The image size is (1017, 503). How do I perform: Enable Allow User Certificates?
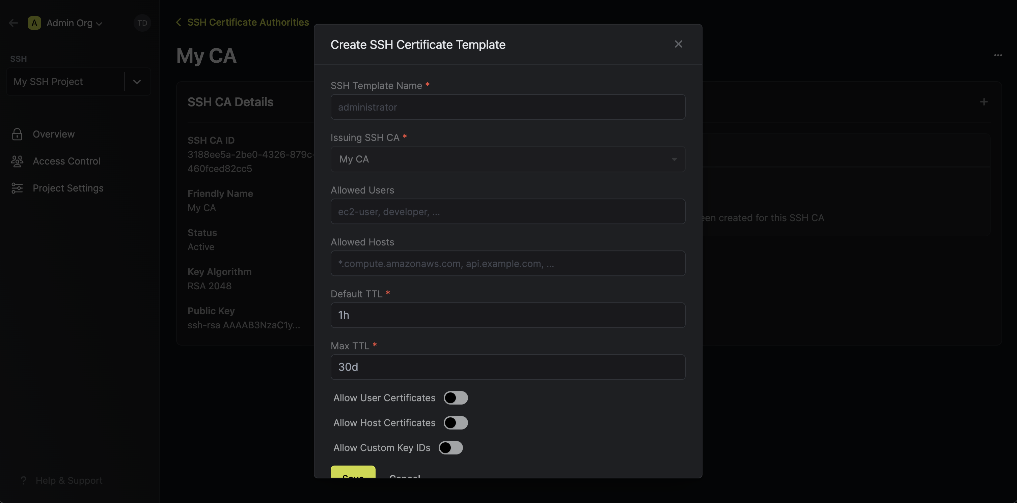456,398
